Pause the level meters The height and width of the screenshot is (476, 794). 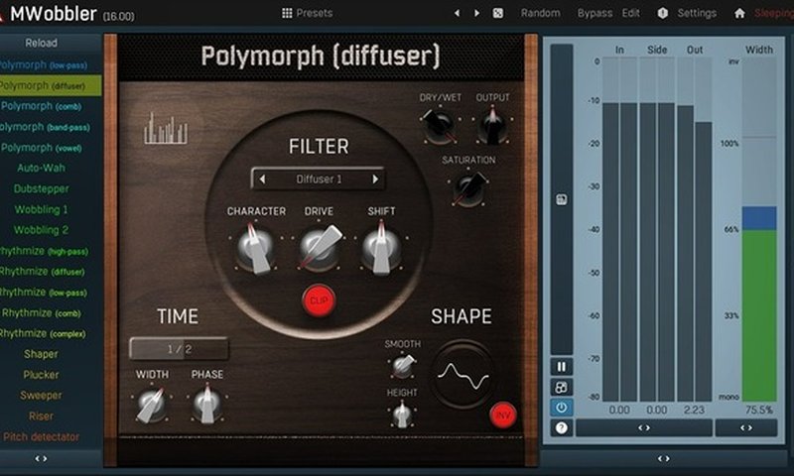[562, 367]
